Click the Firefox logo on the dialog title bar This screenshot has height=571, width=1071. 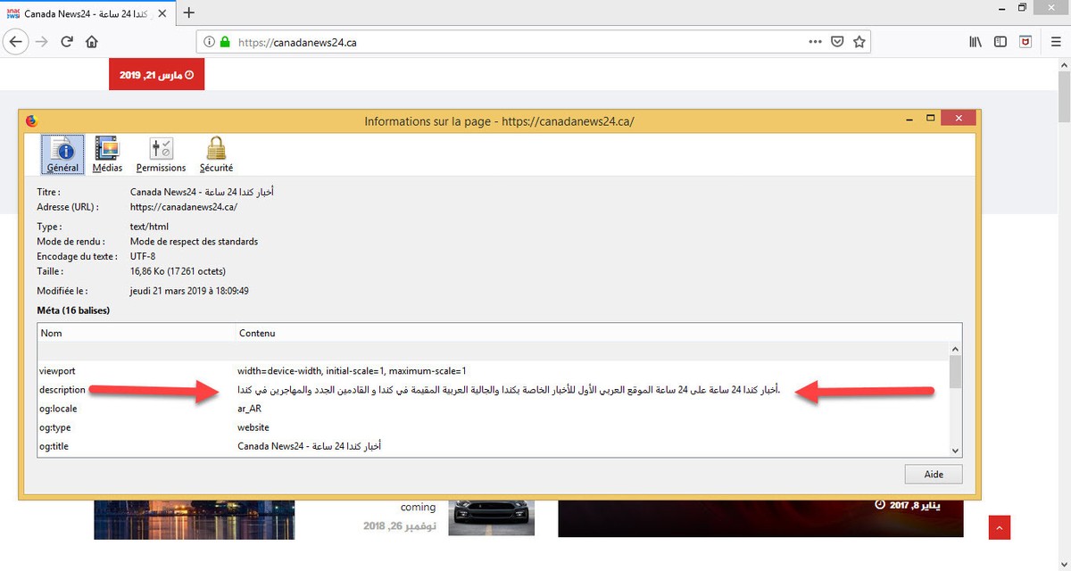click(x=32, y=120)
